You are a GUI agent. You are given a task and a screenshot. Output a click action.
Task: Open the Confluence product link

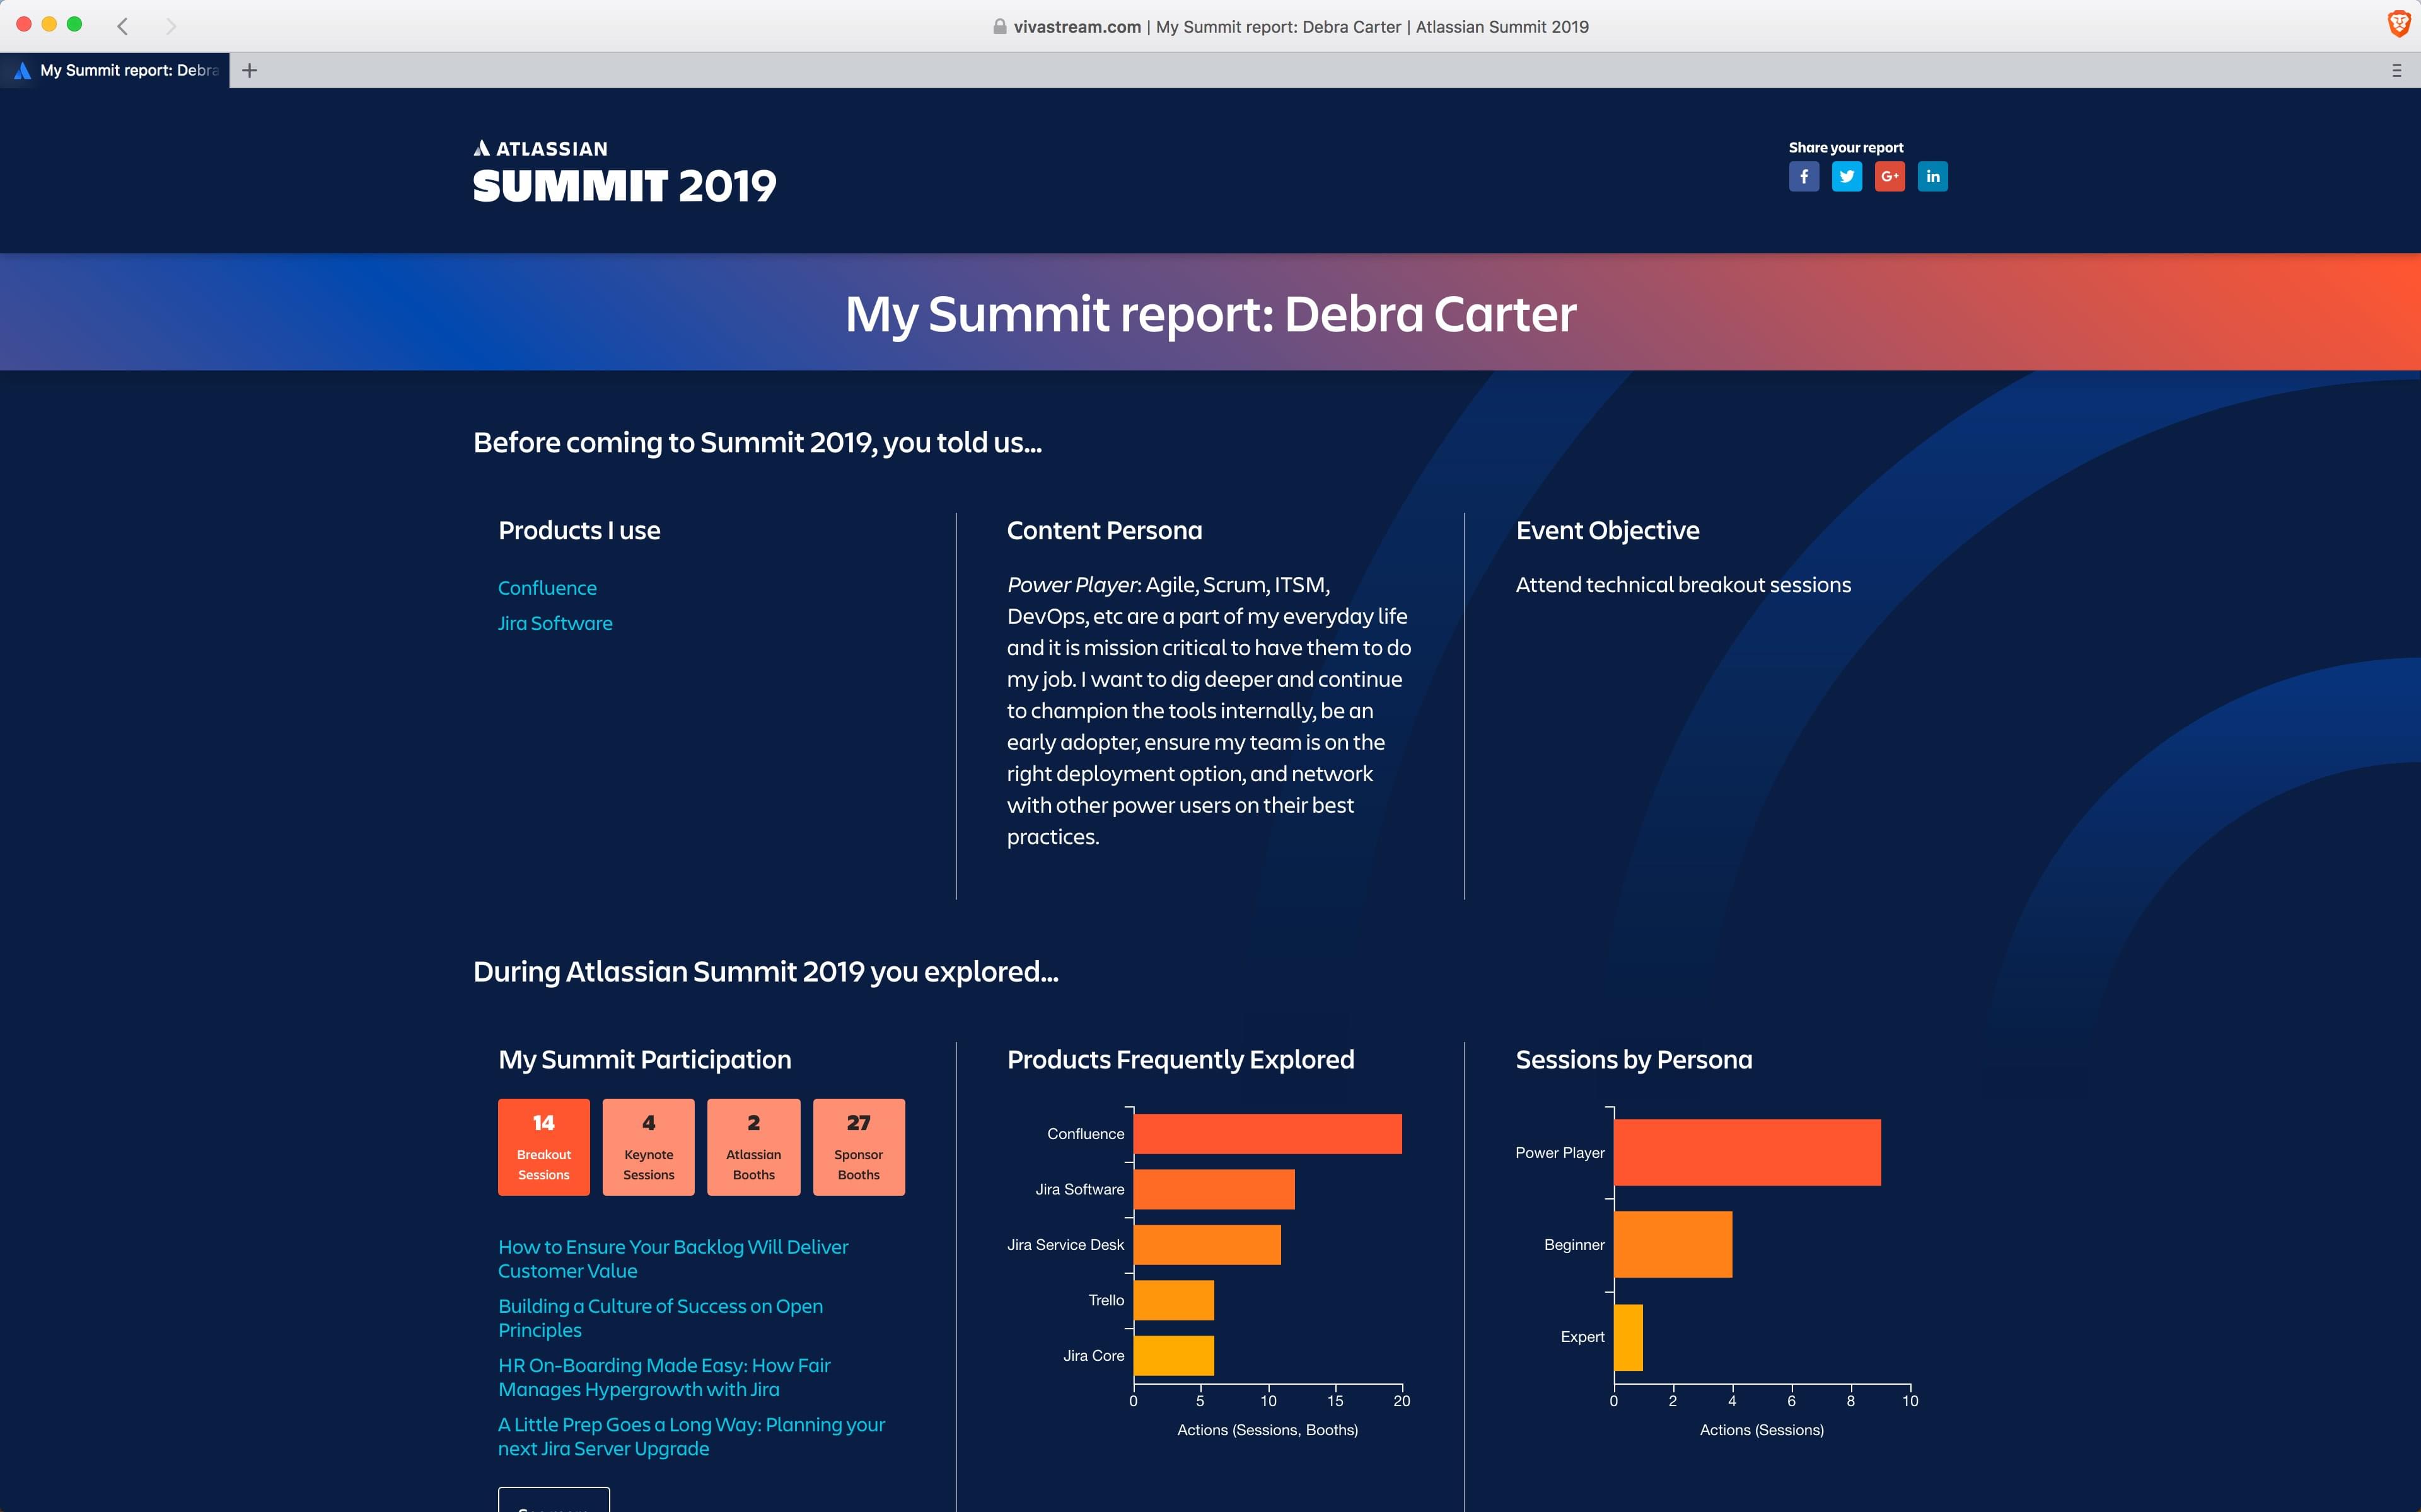click(x=547, y=588)
